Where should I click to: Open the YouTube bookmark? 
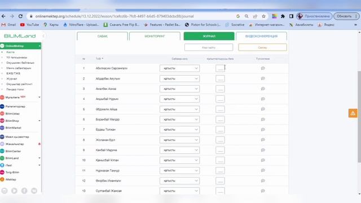click(29, 25)
